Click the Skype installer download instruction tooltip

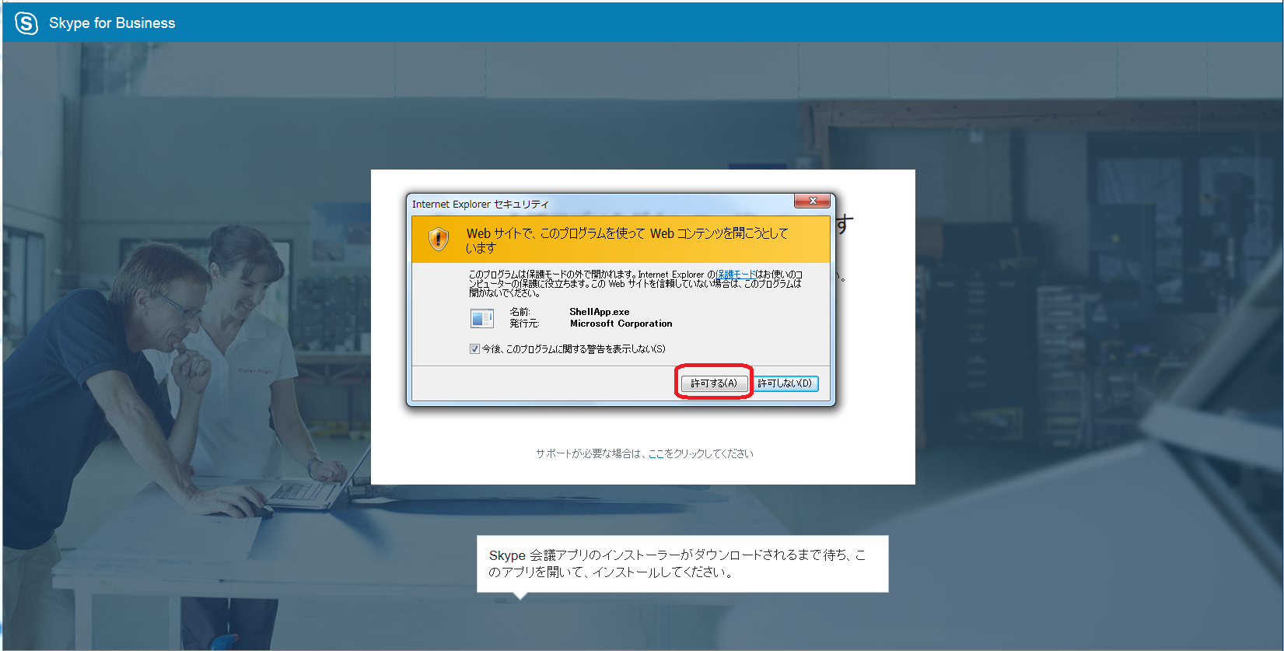pos(682,564)
